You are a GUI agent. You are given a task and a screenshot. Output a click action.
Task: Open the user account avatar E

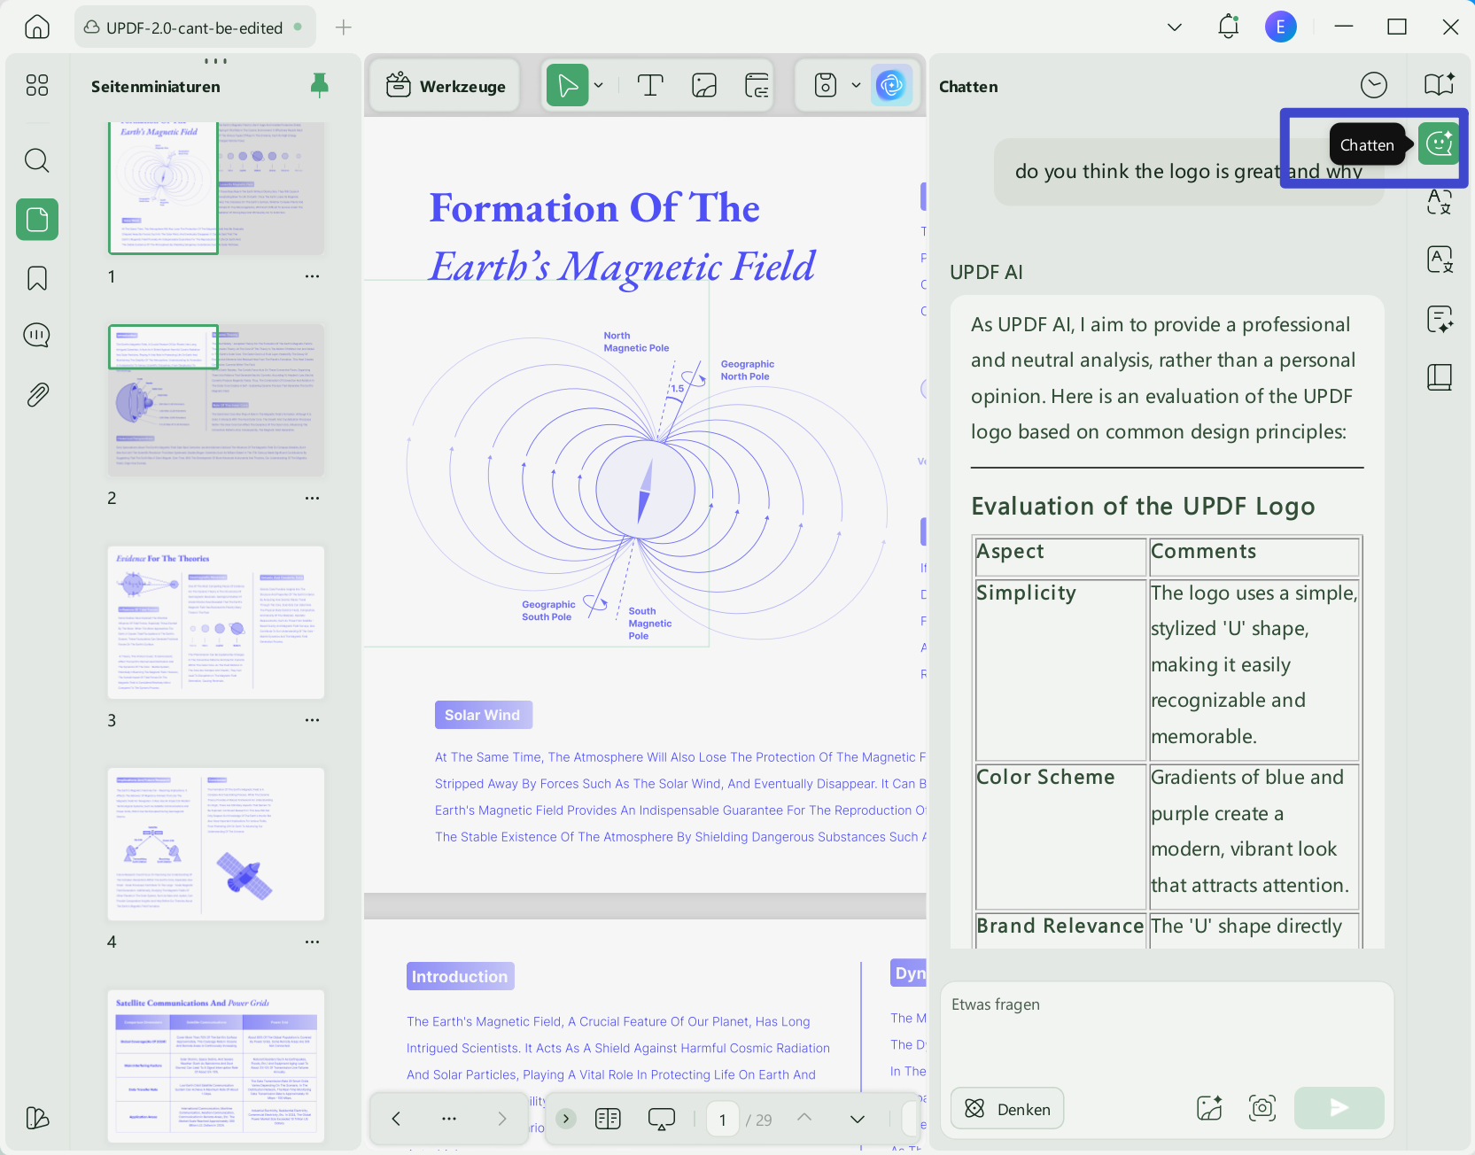(x=1280, y=27)
